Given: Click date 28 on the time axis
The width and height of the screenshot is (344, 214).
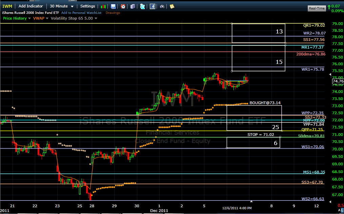Looking at the screenshot, I should [92, 206].
